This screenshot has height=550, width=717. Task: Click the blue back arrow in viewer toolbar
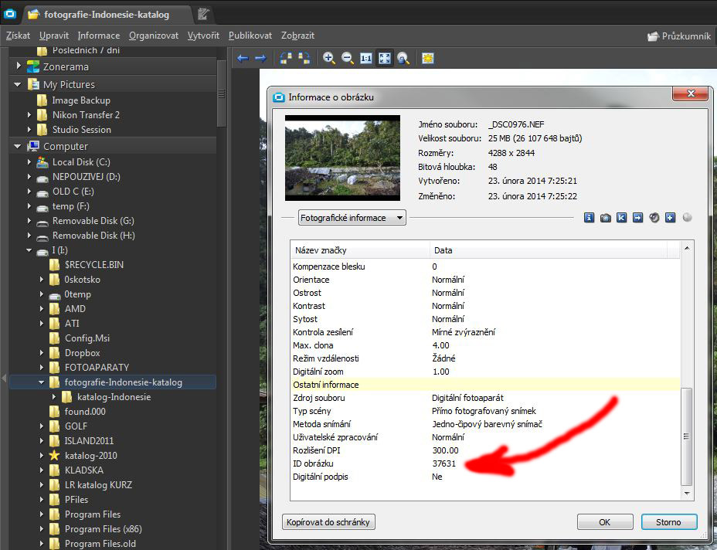[243, 59]
